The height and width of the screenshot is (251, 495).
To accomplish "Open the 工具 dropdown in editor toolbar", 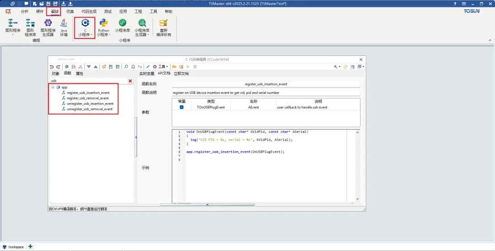I will [x=161, y=66].
